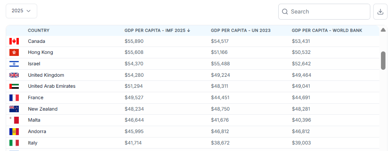Select the Italy country name

coord(32,143)
